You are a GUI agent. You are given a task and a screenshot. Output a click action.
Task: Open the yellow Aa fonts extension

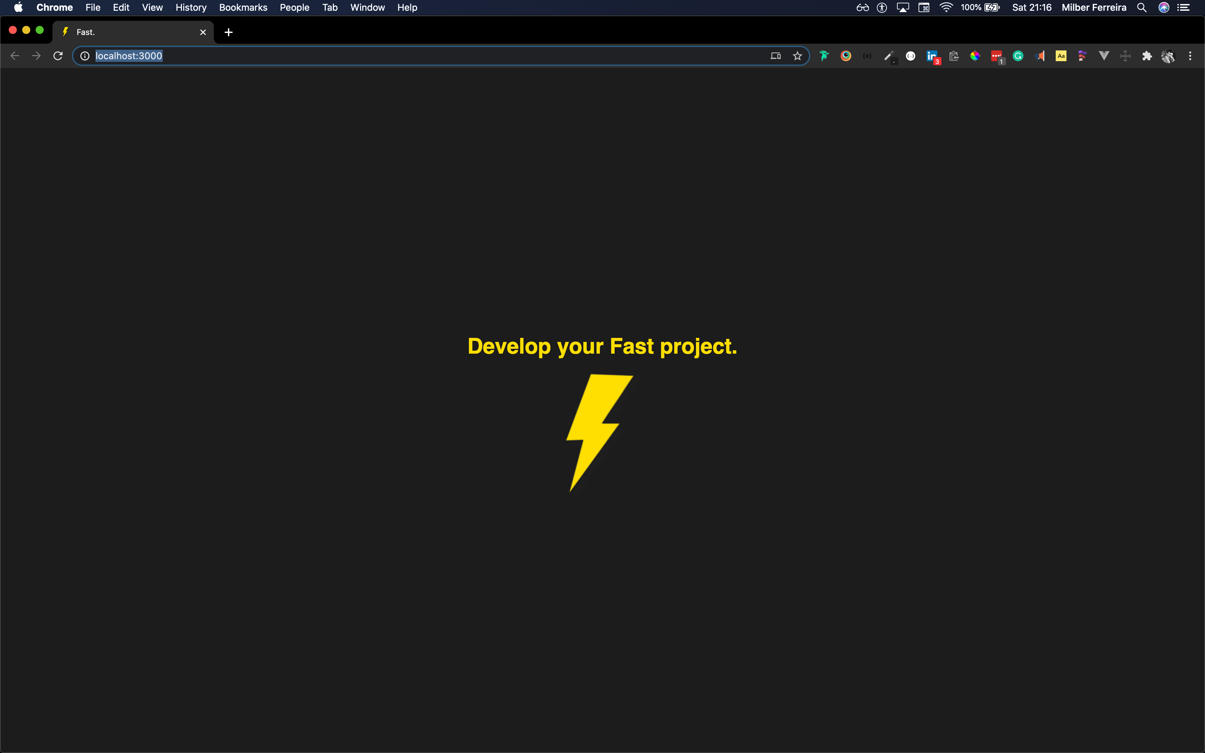pyautogui.click(x=1061, y=56)
